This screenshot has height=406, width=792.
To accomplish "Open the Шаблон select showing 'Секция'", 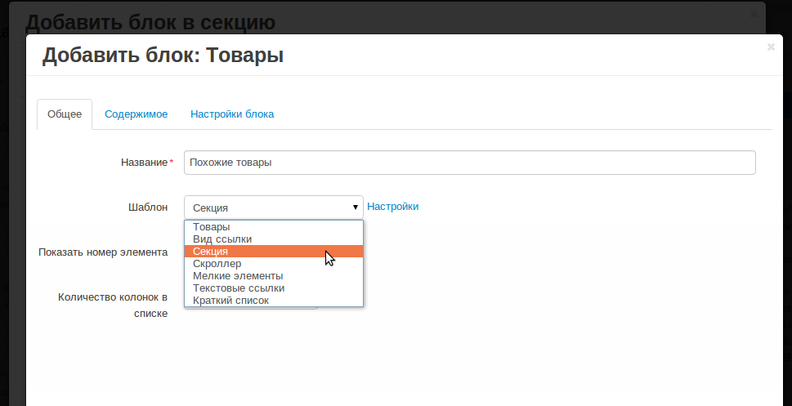I will (273, 207).
